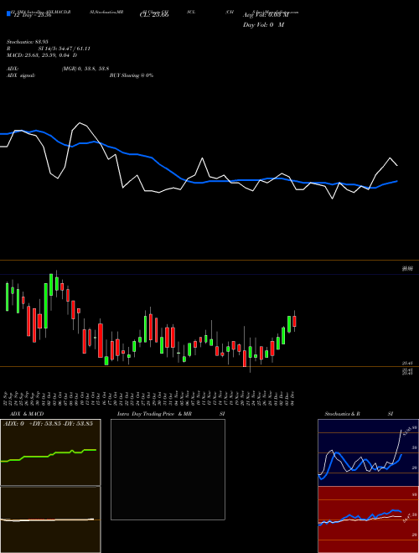Image resolution: width=419 pixels, height=553 pixels.
Task: Click the 'ADX: 0 +DY: 53.85 -DY: 53.85' header
Action: point(49,423)
